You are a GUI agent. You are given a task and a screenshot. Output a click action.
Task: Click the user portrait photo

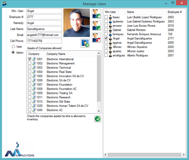[x=76, y=23]
